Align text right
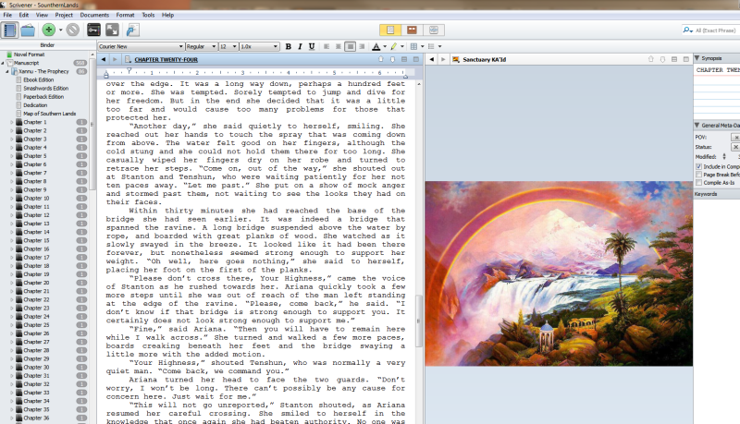Screen dimensions: 740x424 pyautogui.click(x=362, y=46)
